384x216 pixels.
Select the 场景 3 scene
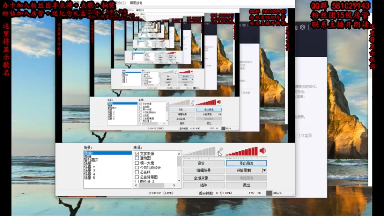89,170
